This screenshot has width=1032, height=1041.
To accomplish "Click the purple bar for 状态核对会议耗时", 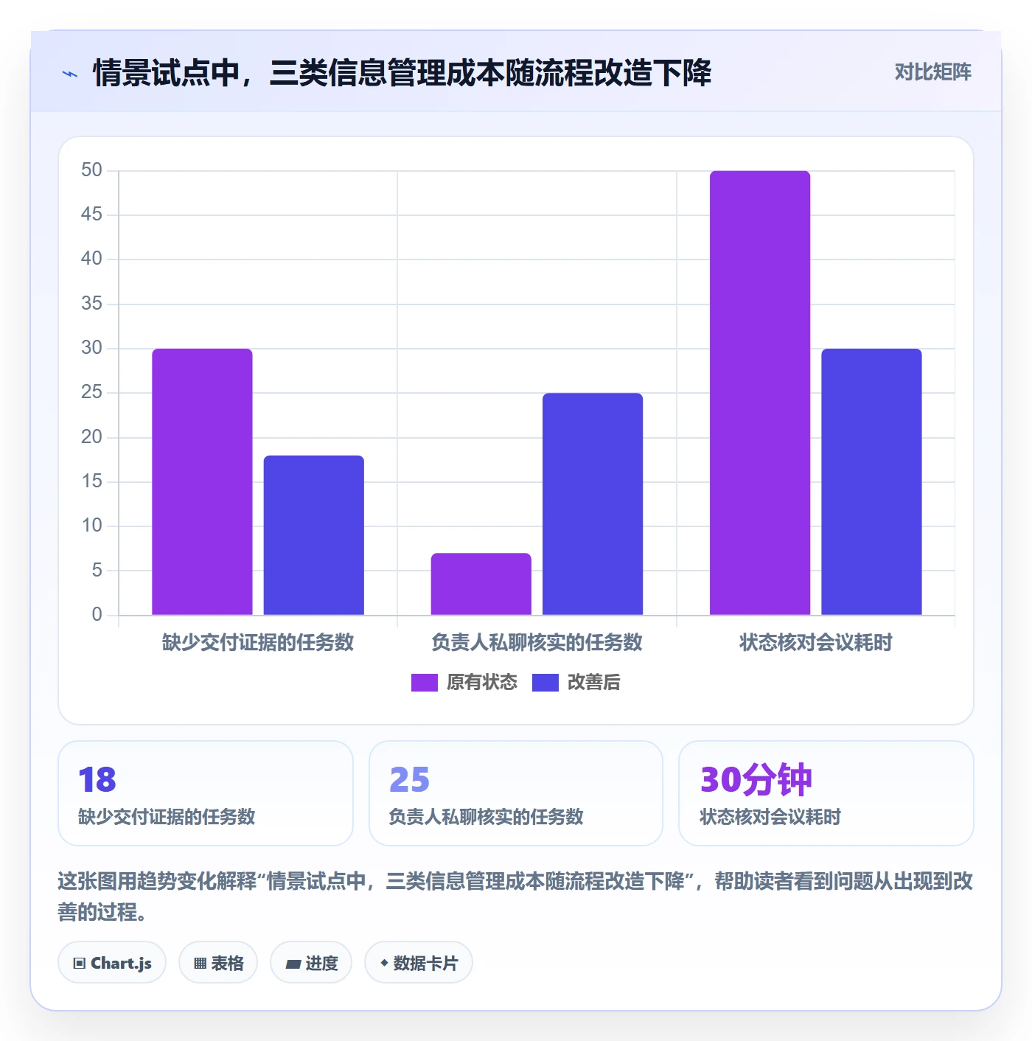I will tap(760, 393).
